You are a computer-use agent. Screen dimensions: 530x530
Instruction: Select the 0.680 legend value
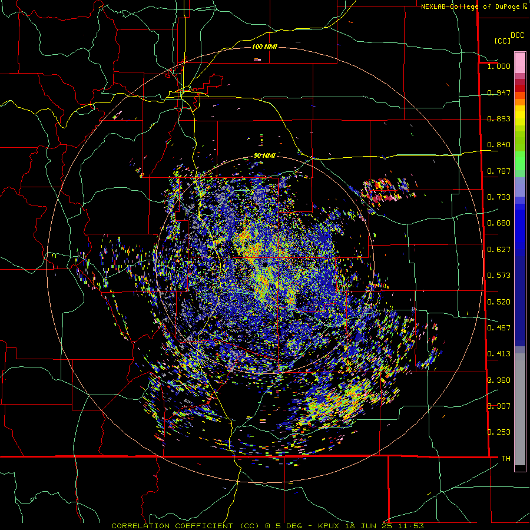point(499,223)
